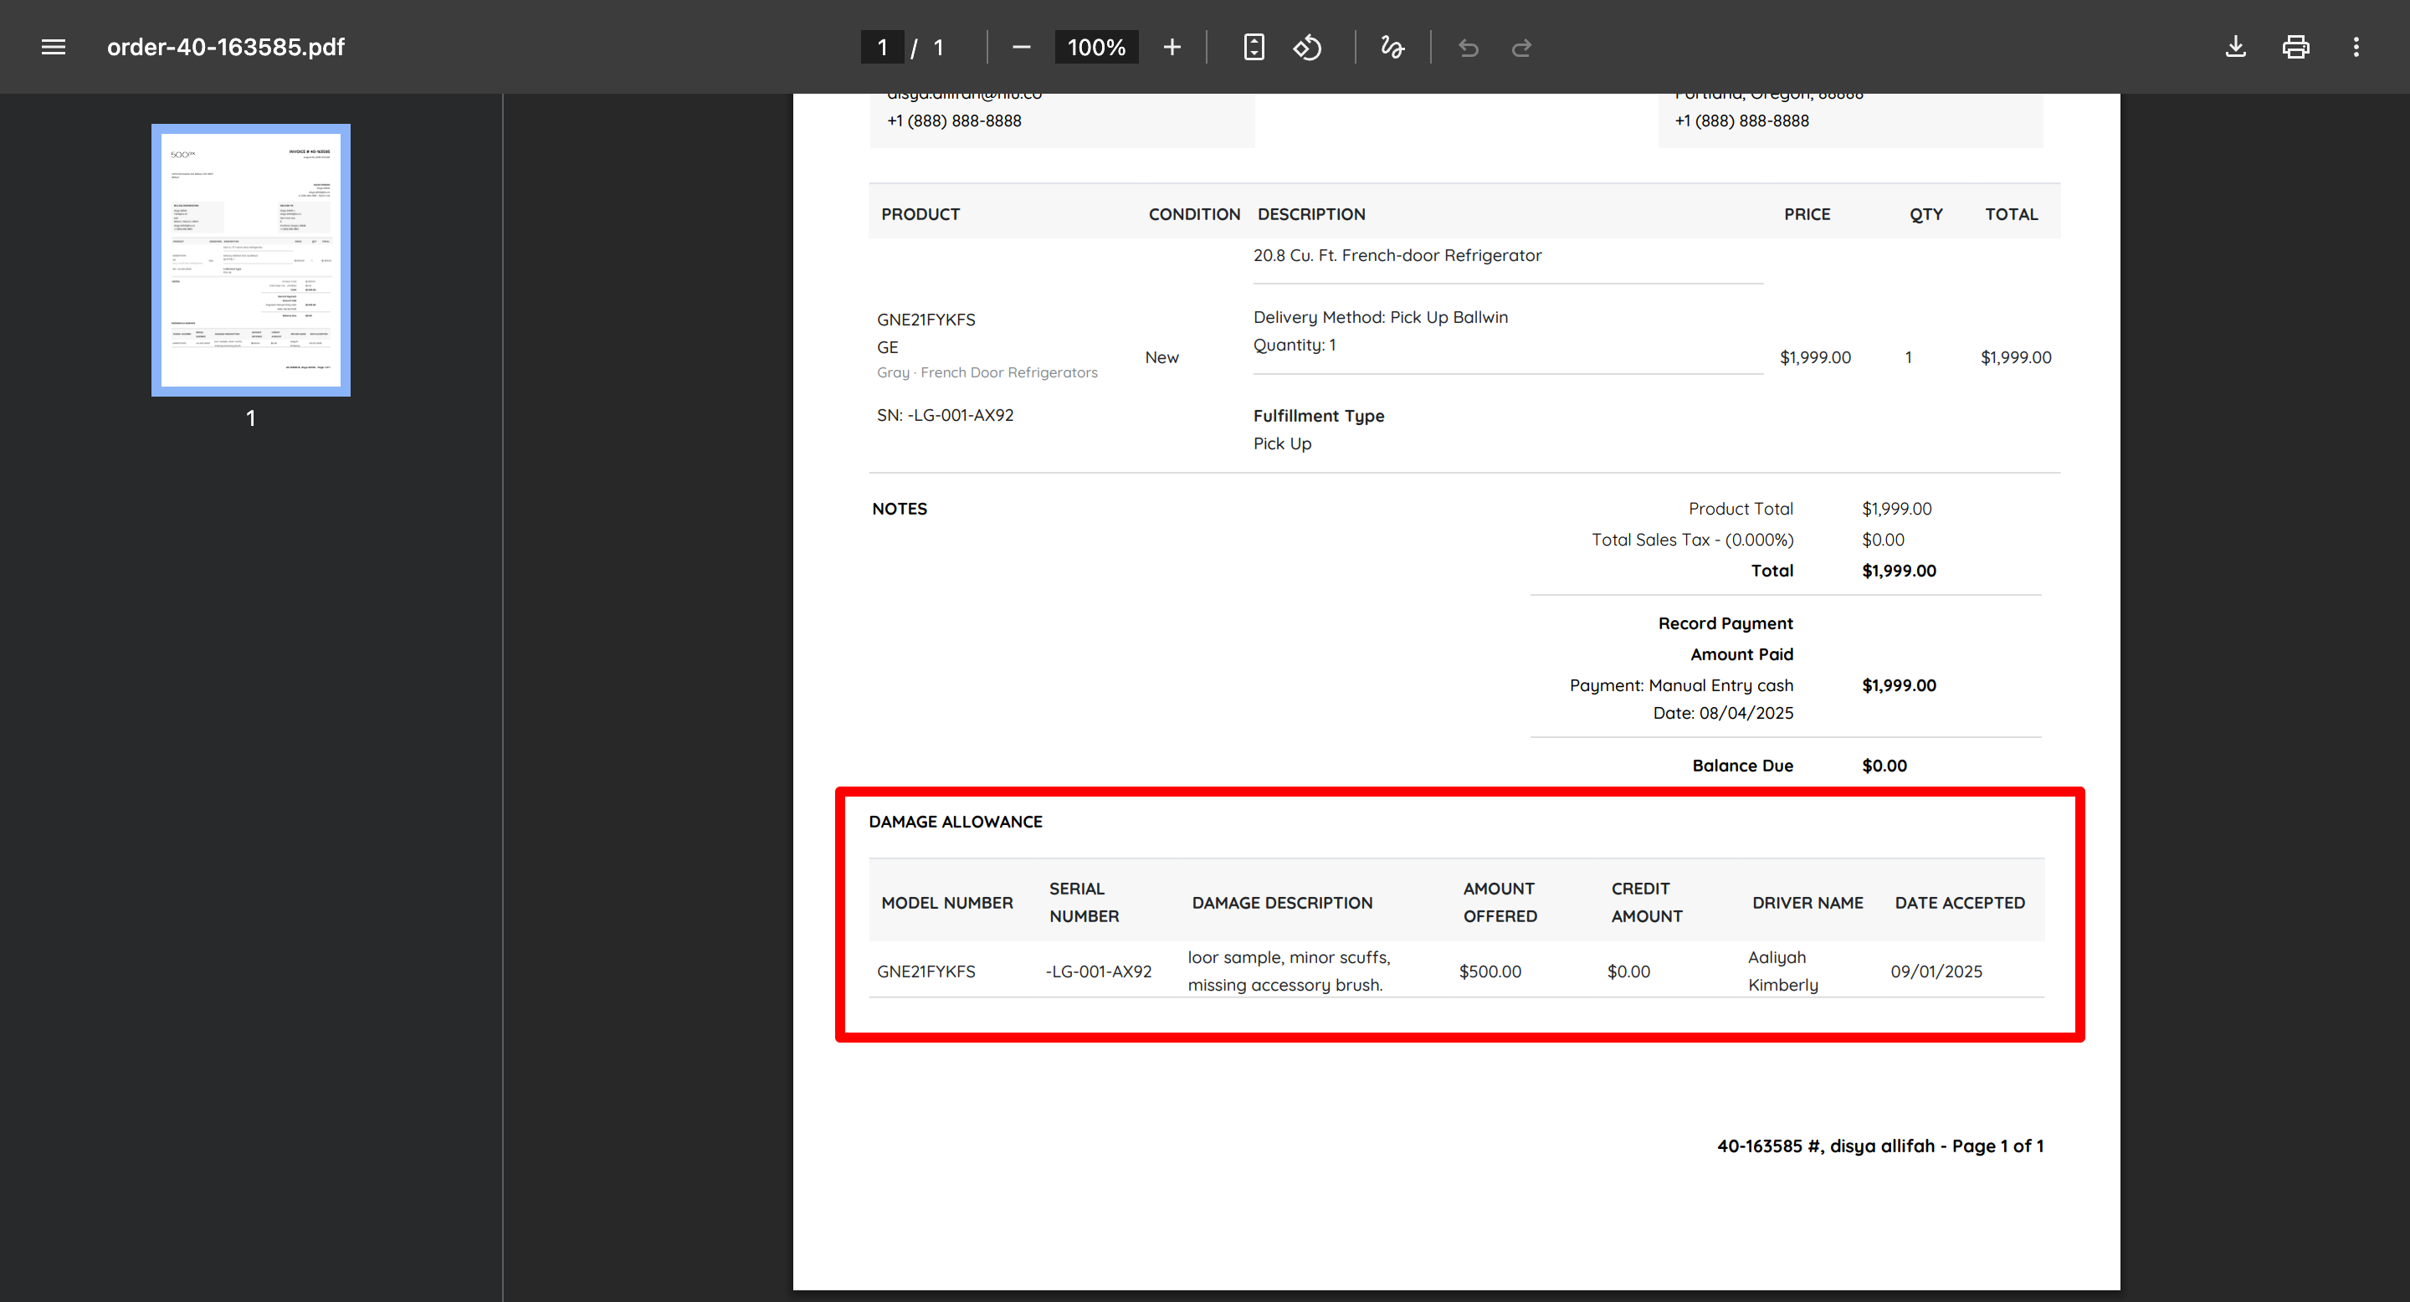Viewport: 2410px width, 1302px height.
Task: Click the redo arrow icon
Action: pos(1521,47)
